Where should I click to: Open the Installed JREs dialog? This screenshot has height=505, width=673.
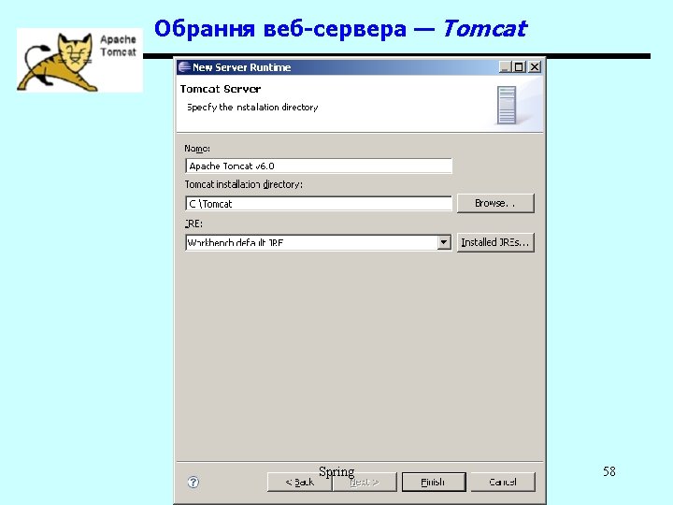[x=495, y=242]
